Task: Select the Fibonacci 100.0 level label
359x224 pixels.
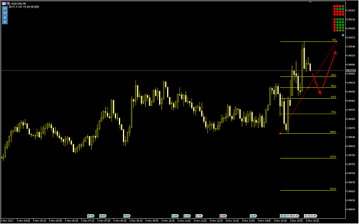Action: (333, 132)
